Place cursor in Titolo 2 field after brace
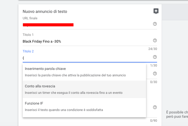The height and width of the screenshot is (126, 188). click(88, 58)
